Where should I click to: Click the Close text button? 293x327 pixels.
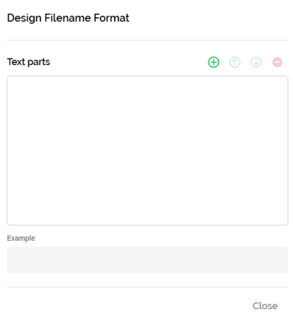[x=265, y=306]
